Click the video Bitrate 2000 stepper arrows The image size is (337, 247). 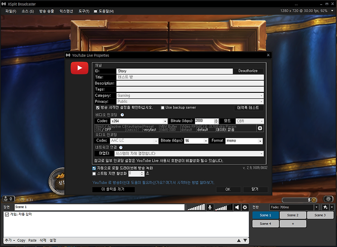pyautogui.click(x=216, y=121)
